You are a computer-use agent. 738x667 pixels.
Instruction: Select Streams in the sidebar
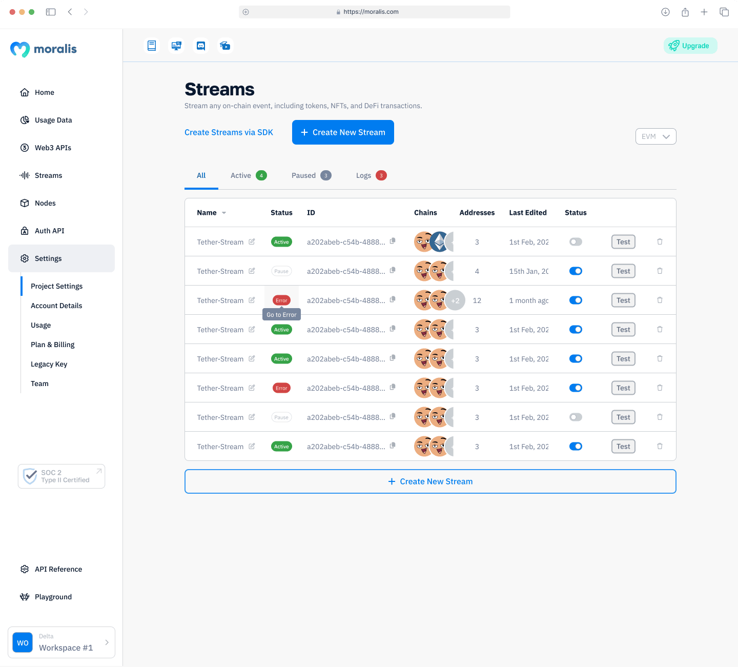click(48, 175)
